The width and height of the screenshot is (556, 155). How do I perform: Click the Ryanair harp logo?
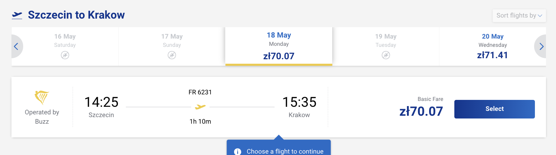pyautogui.click(x=42, y=97)
